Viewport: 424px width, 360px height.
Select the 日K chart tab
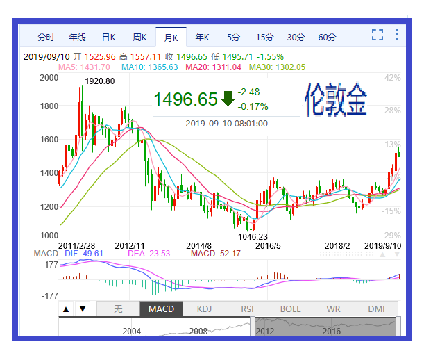(109, 37)
